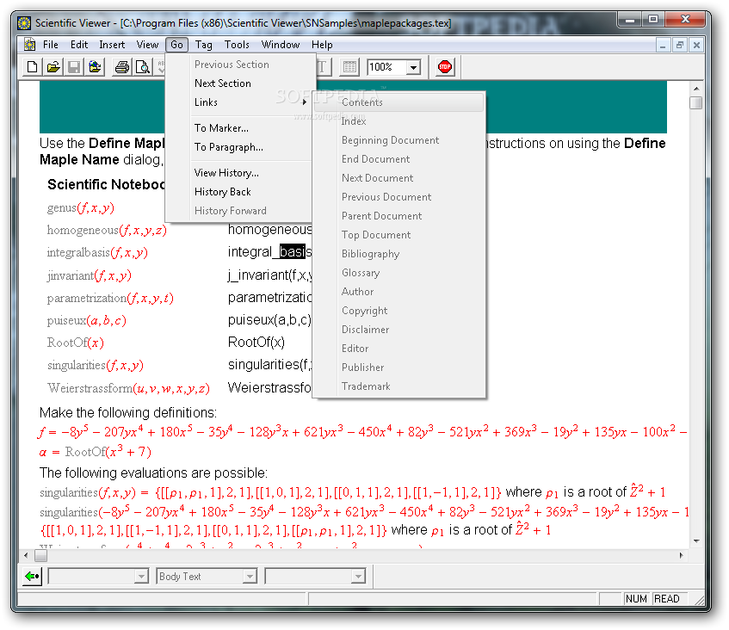Click the table grid toolbar icon
Viewport: 729px width, 630px height.
point(349,67)
